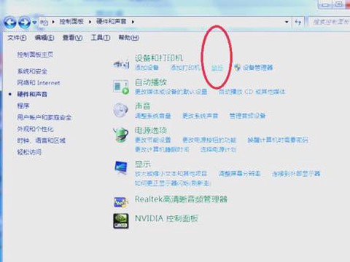Click the NVIDIA control panel icon

(x=121, y=221)
